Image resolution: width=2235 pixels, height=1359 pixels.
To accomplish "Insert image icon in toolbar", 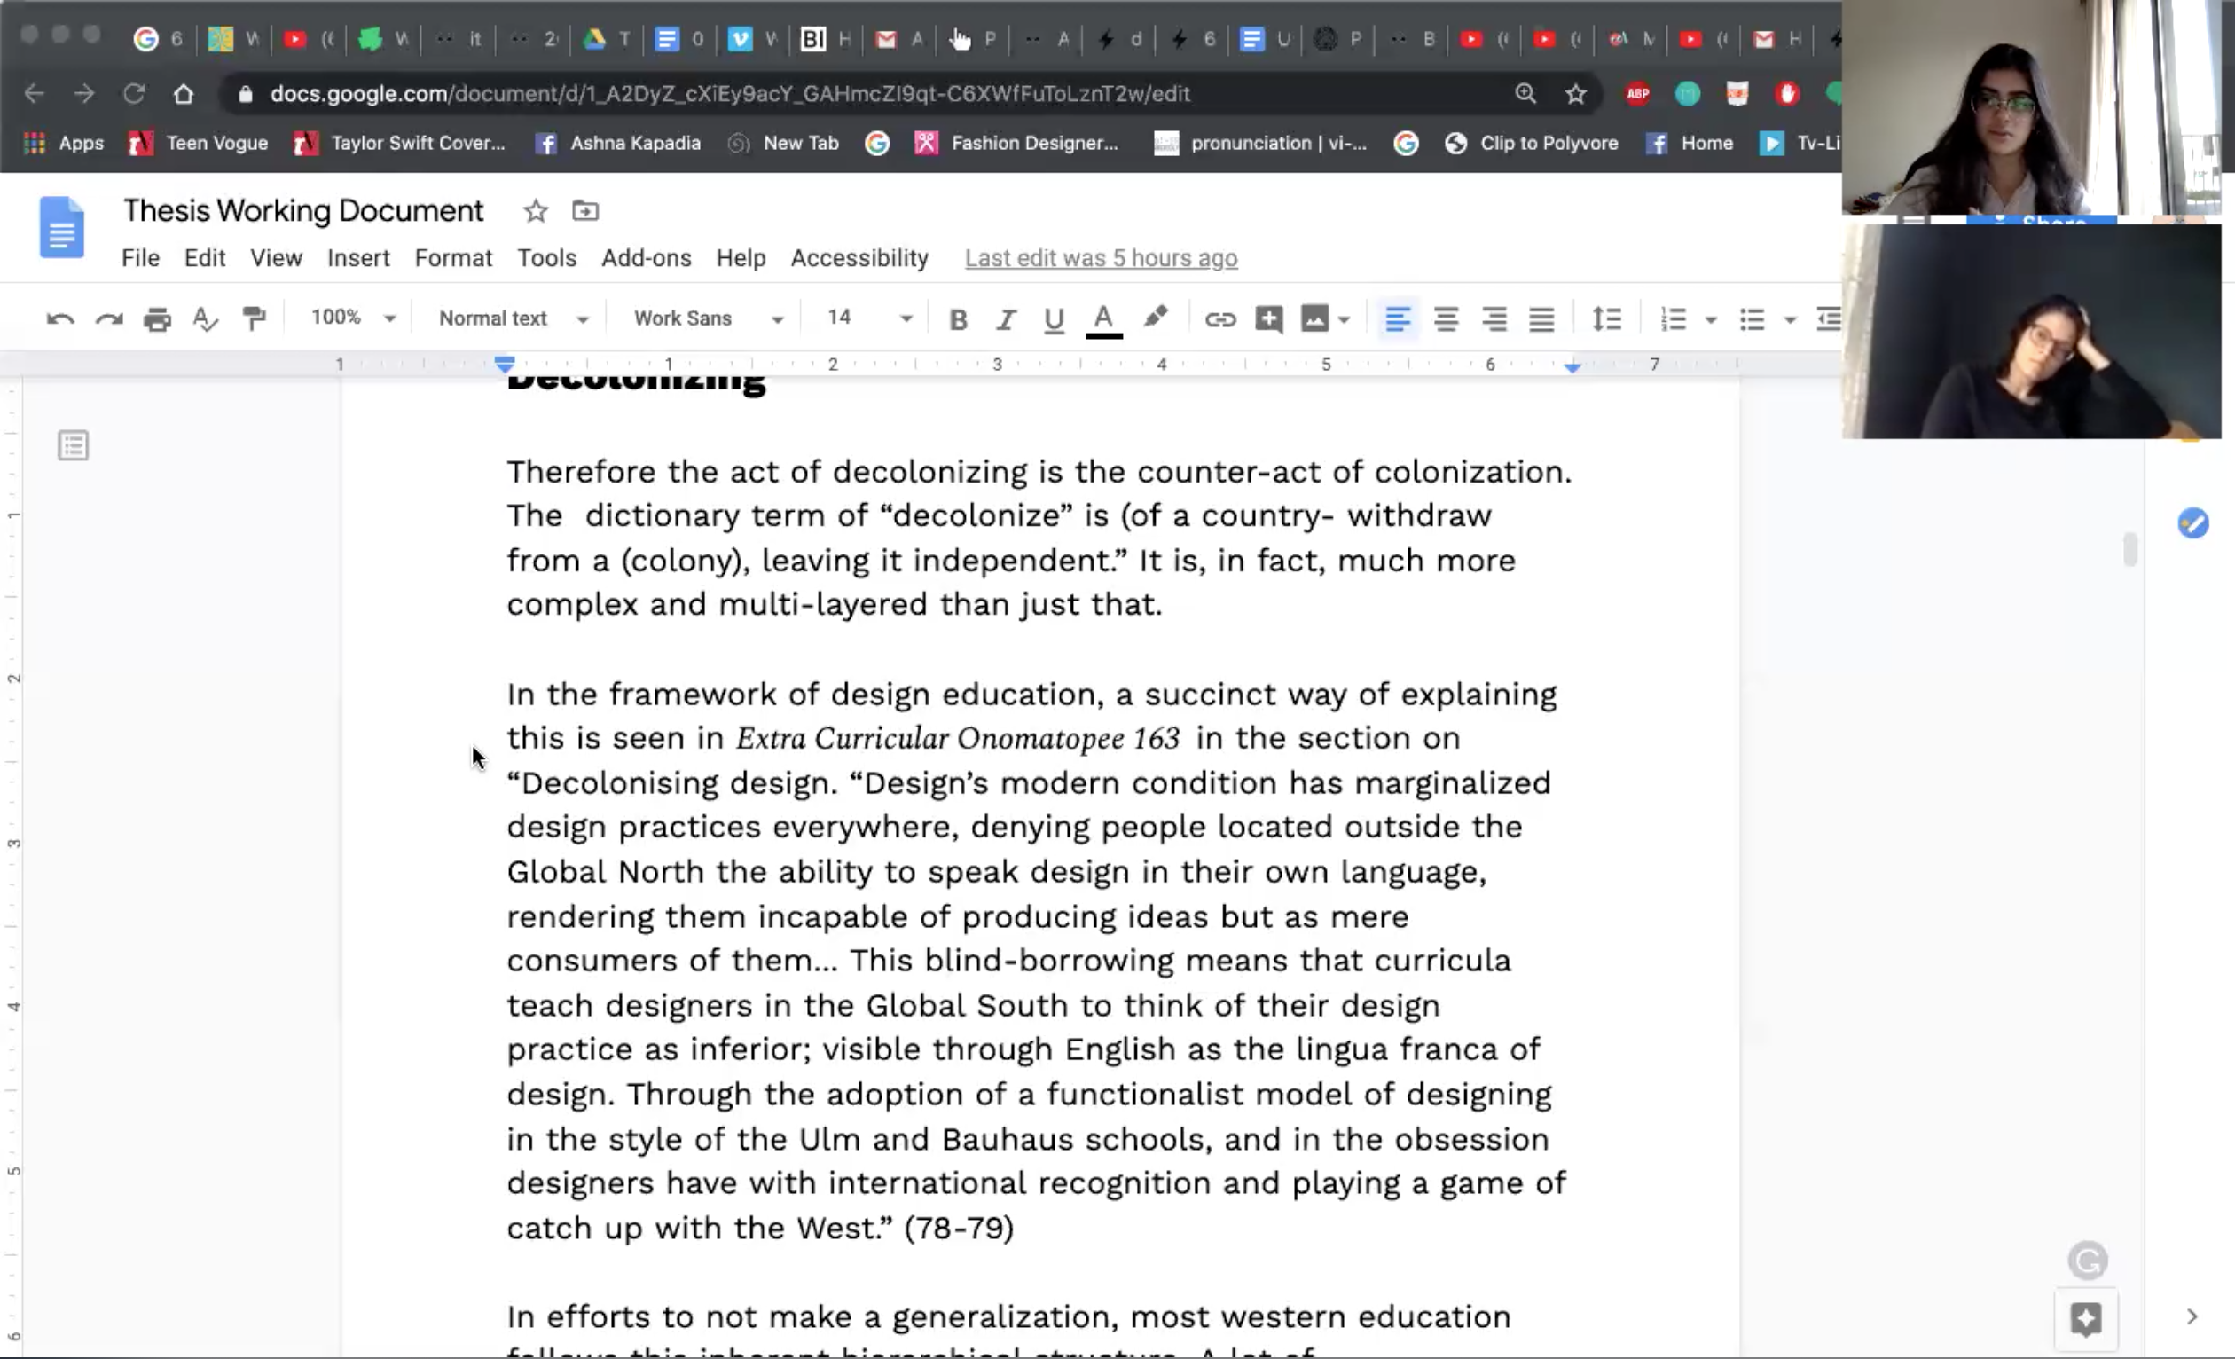I will tap(1314, 319).
